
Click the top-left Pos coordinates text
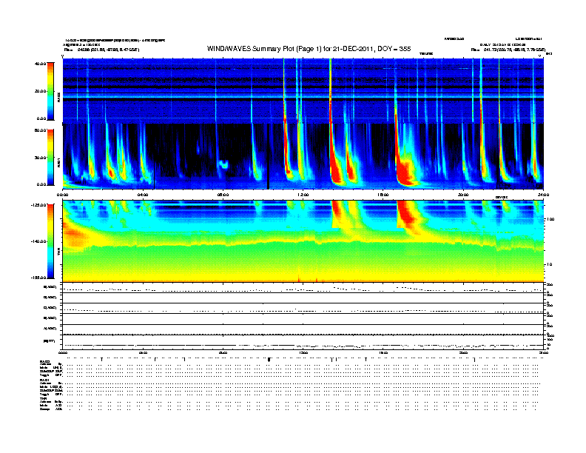101,50
